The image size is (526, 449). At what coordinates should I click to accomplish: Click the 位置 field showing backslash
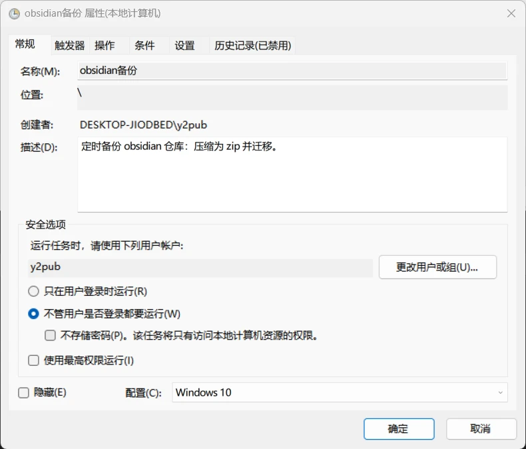[x=292, y=97]
